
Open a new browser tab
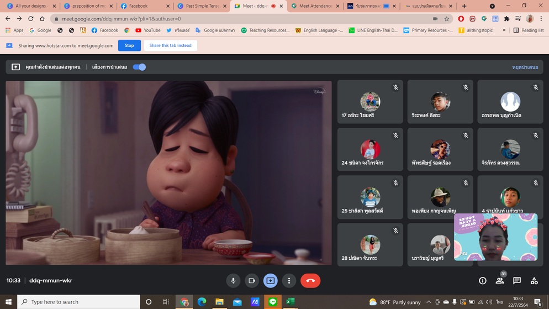point(464,6)
